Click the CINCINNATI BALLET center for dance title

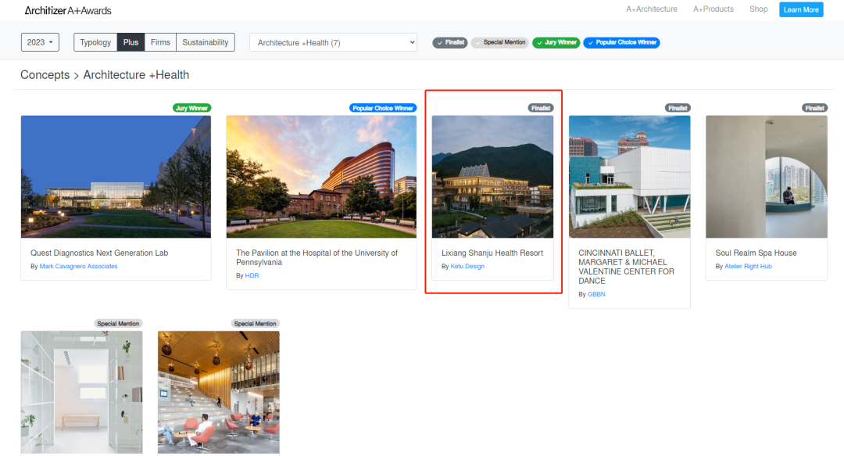click(627, 267)
